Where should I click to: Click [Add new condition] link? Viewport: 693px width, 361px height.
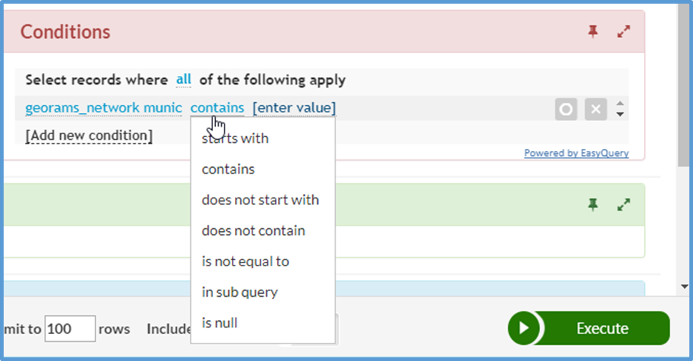89,136
